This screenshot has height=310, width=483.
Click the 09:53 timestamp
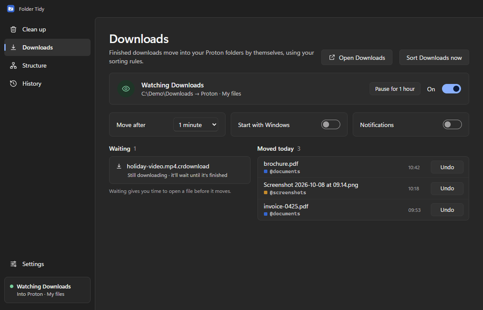[x=414, y=211]
